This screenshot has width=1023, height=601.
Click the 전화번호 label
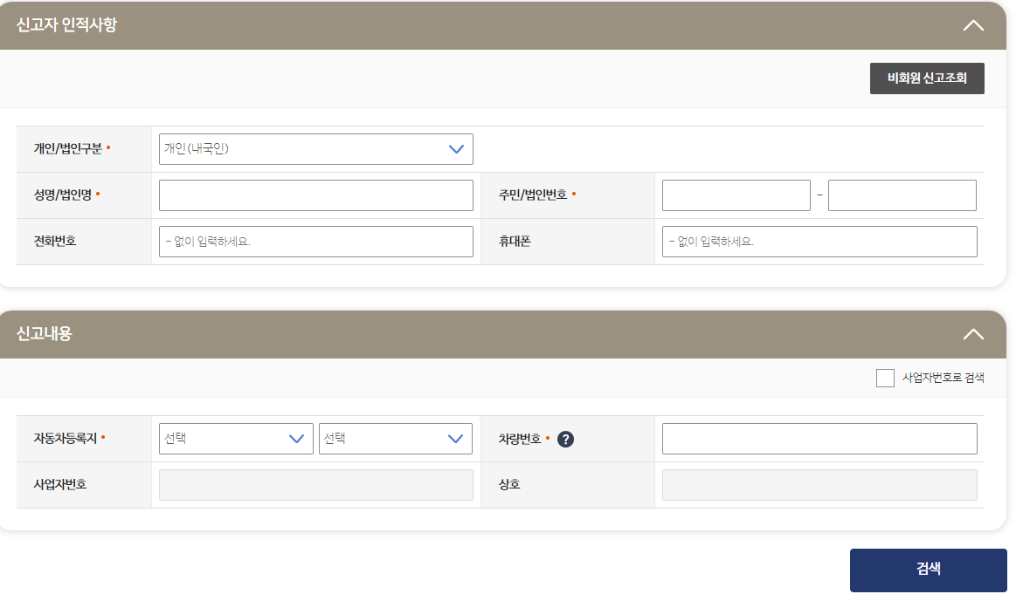[55, 242]
